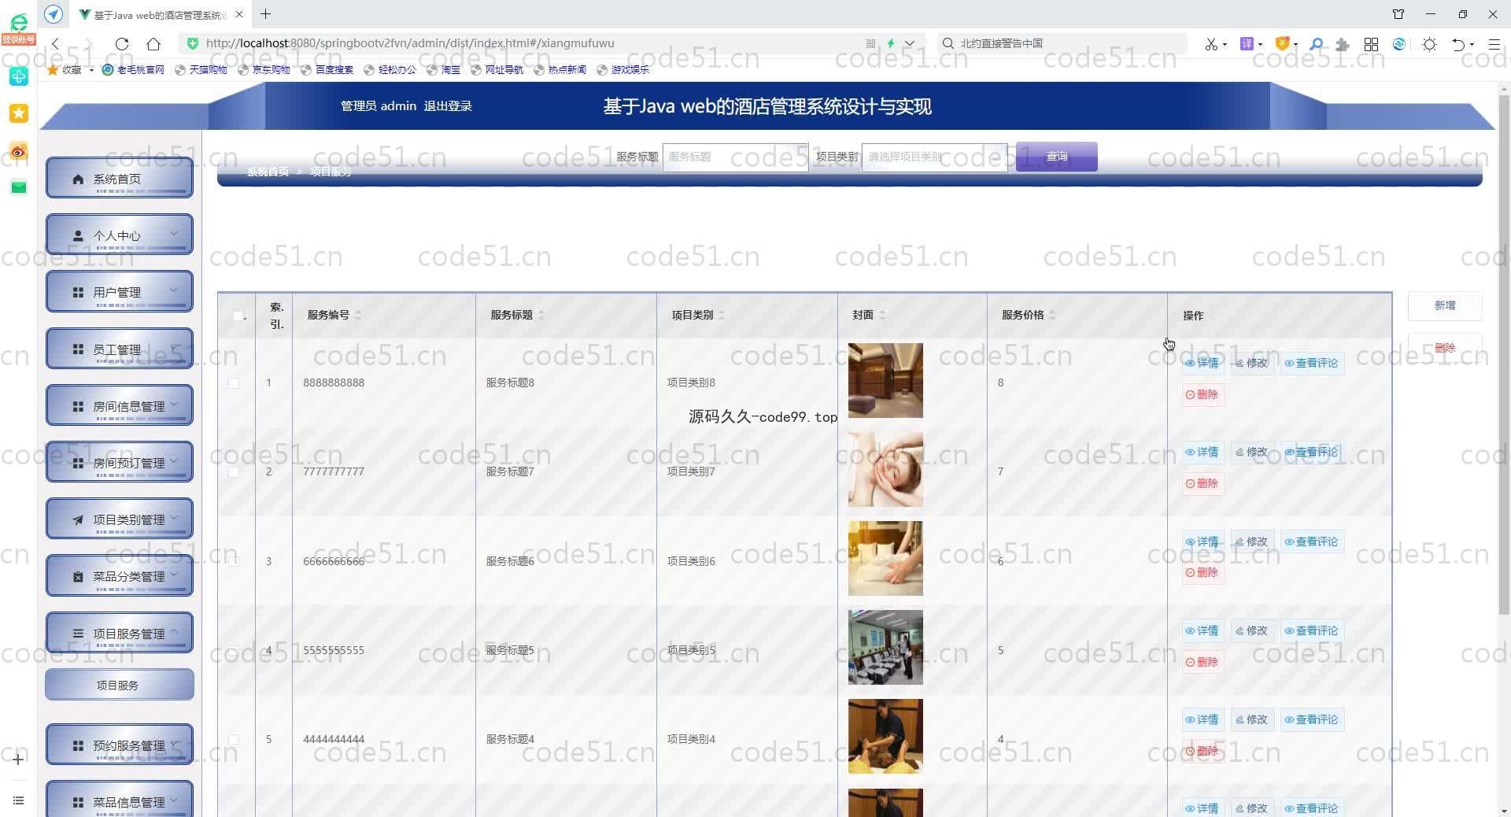1511x817 pixels.
Task: Check the row for 8888888888
Action: (234, 383)
